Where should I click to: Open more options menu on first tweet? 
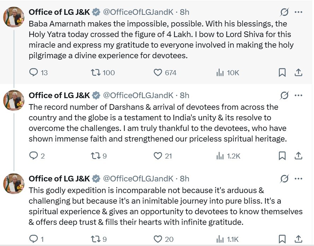click(x=298, y=12)
